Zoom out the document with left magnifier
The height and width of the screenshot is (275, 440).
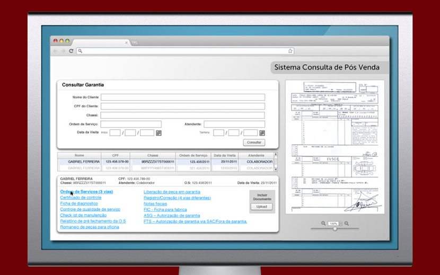tap(323, 224)
